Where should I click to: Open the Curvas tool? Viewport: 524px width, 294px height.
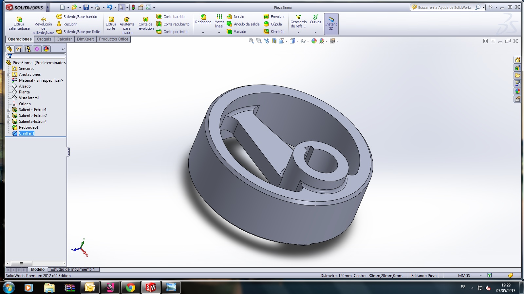[315, 19]
